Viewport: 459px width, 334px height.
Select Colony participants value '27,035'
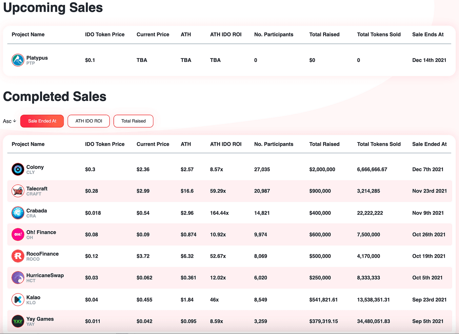tap(262, 169)
